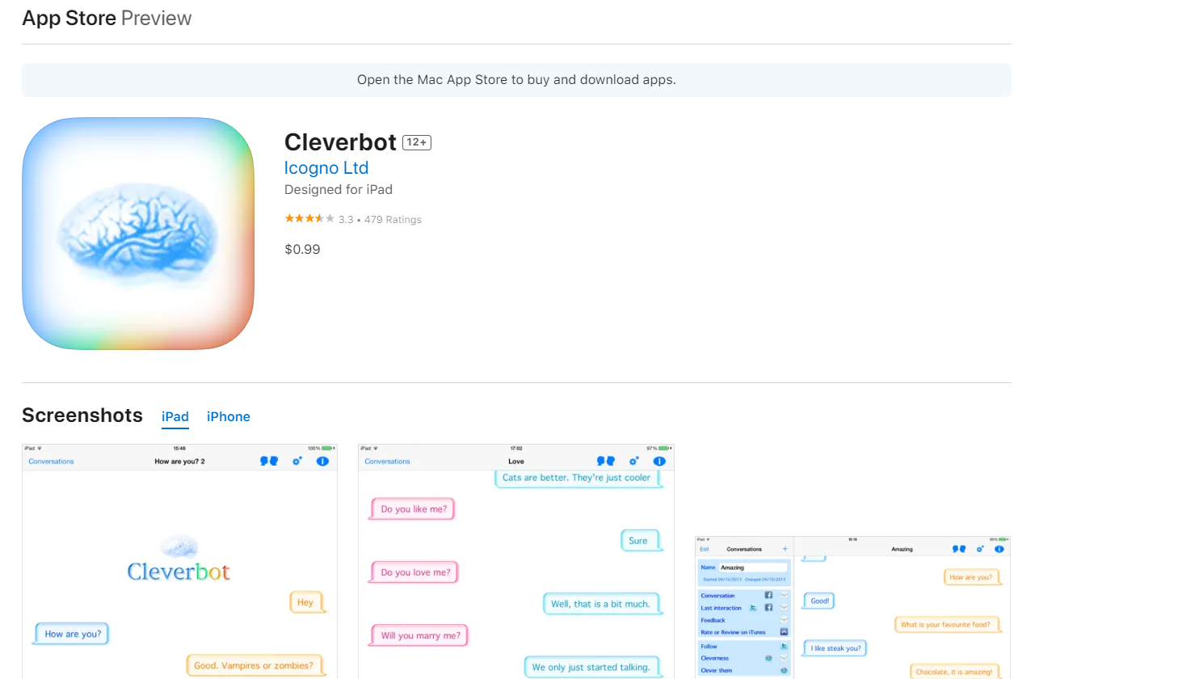
Task: Click the icon on the Rate or Review on iTunes row
Action: [784, 632]
